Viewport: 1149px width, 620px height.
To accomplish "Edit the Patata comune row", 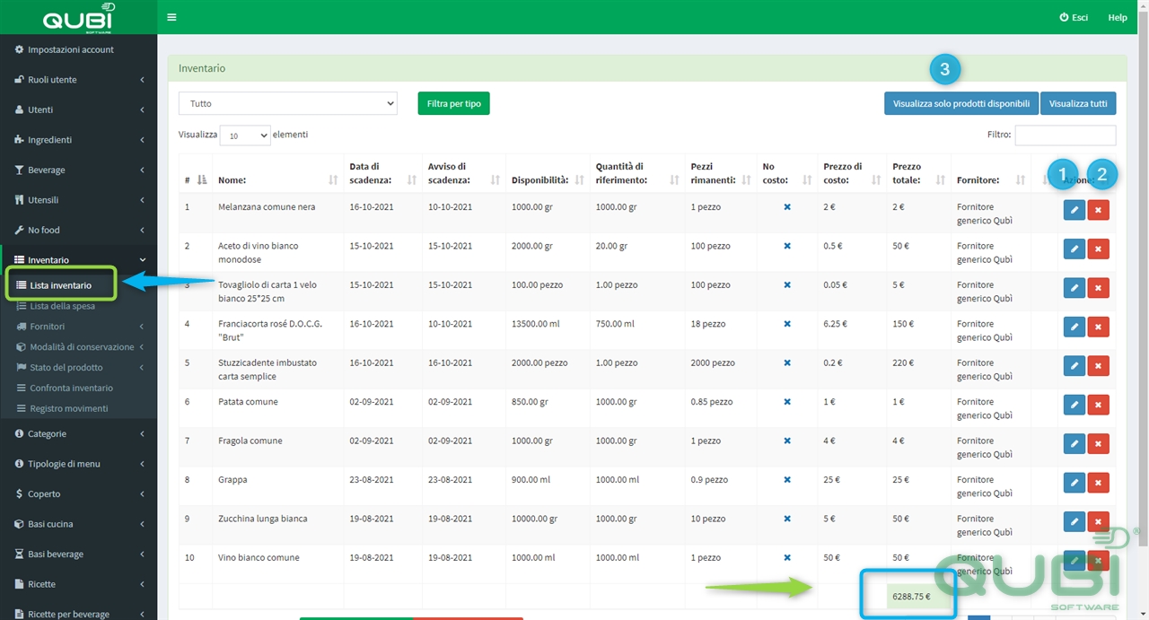I will coord(1074,405).
